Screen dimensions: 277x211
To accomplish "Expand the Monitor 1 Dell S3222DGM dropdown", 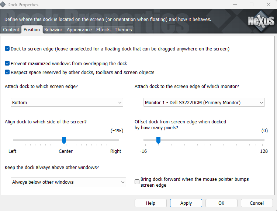I will [204, 102].
